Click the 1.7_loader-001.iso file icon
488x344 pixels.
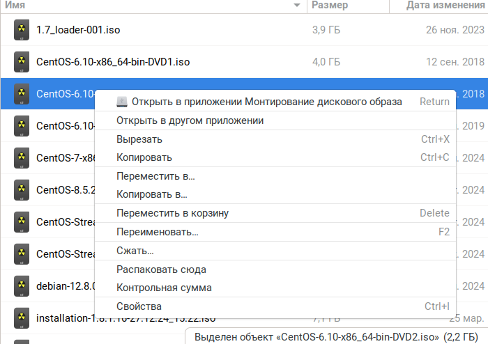22,30
